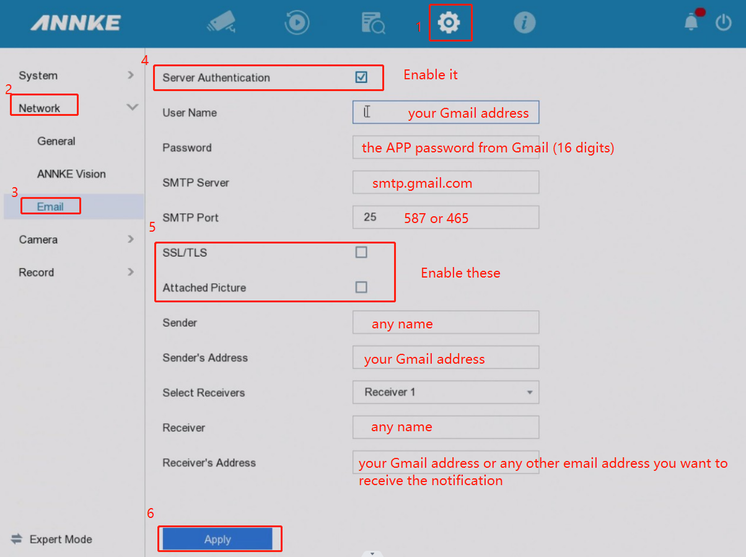Click the power shutdown icon

tap(724, 23)
